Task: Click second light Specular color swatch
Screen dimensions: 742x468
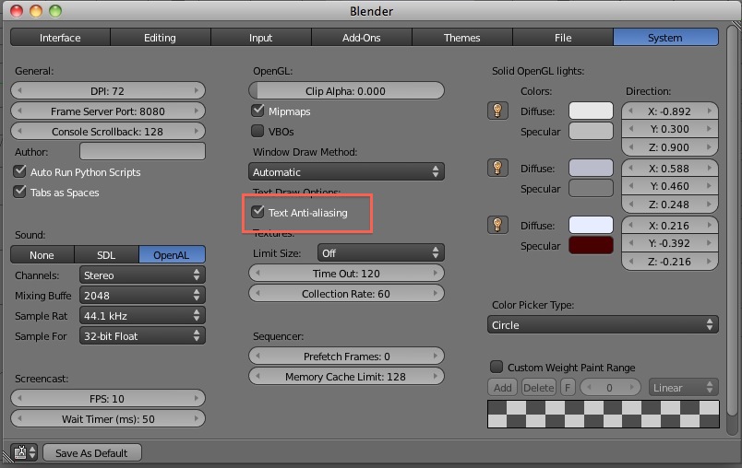Action: (x=591, y=188)
